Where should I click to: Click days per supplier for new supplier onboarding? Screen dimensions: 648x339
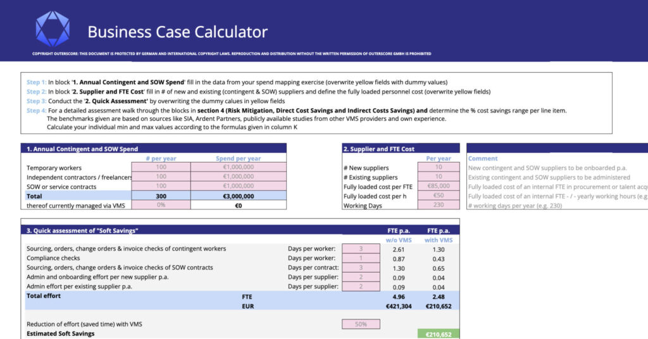[361, 277]
